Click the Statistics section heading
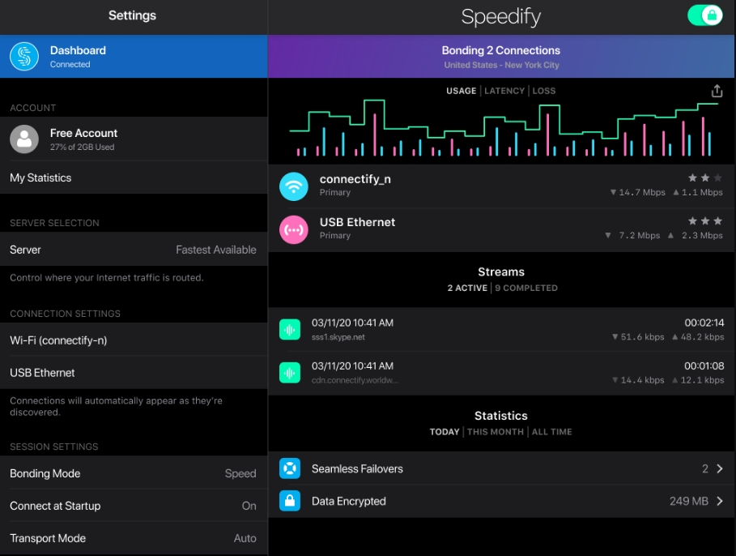736x556 pixels. pyautogui.click(x=501, y=416)
